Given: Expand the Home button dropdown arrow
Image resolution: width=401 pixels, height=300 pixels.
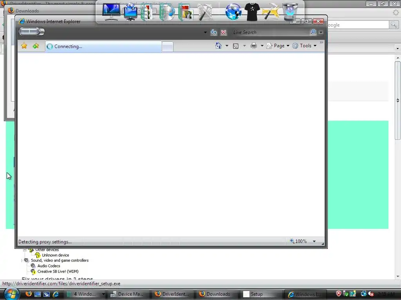Looking at the screenshot, I should pos(227,46).
